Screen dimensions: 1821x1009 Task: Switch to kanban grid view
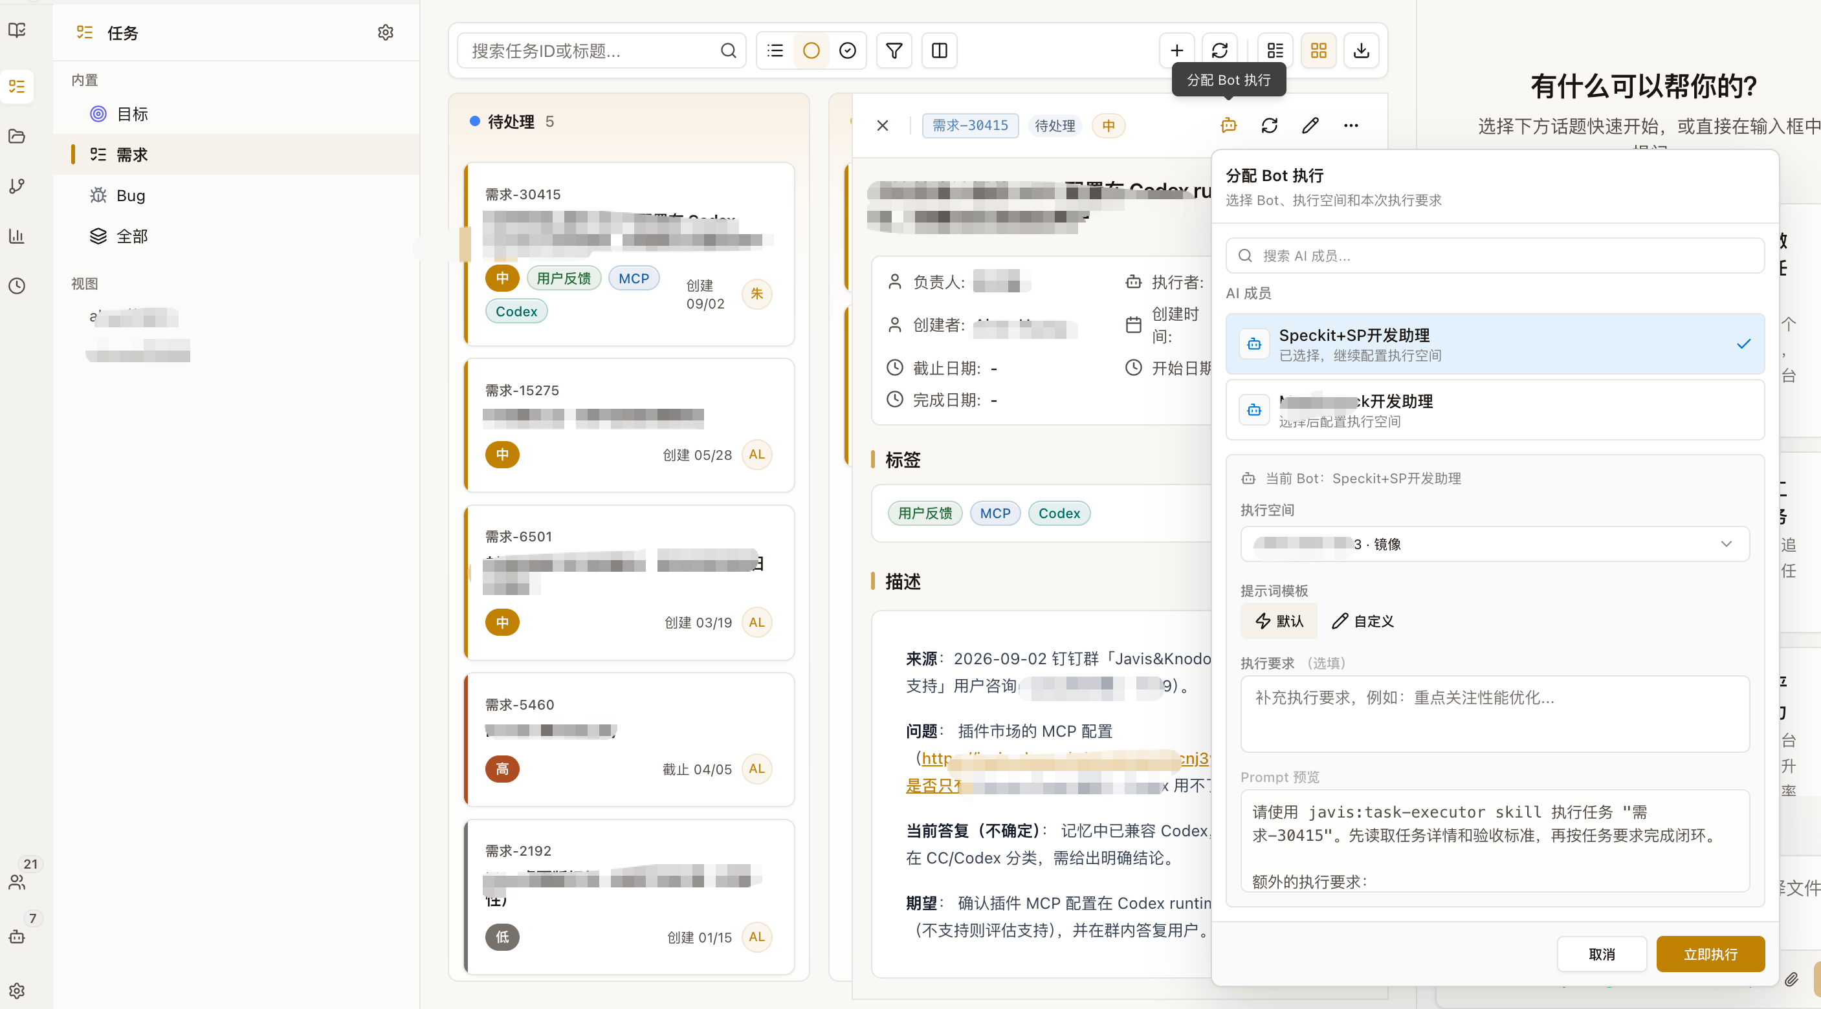coord(1318,51)
